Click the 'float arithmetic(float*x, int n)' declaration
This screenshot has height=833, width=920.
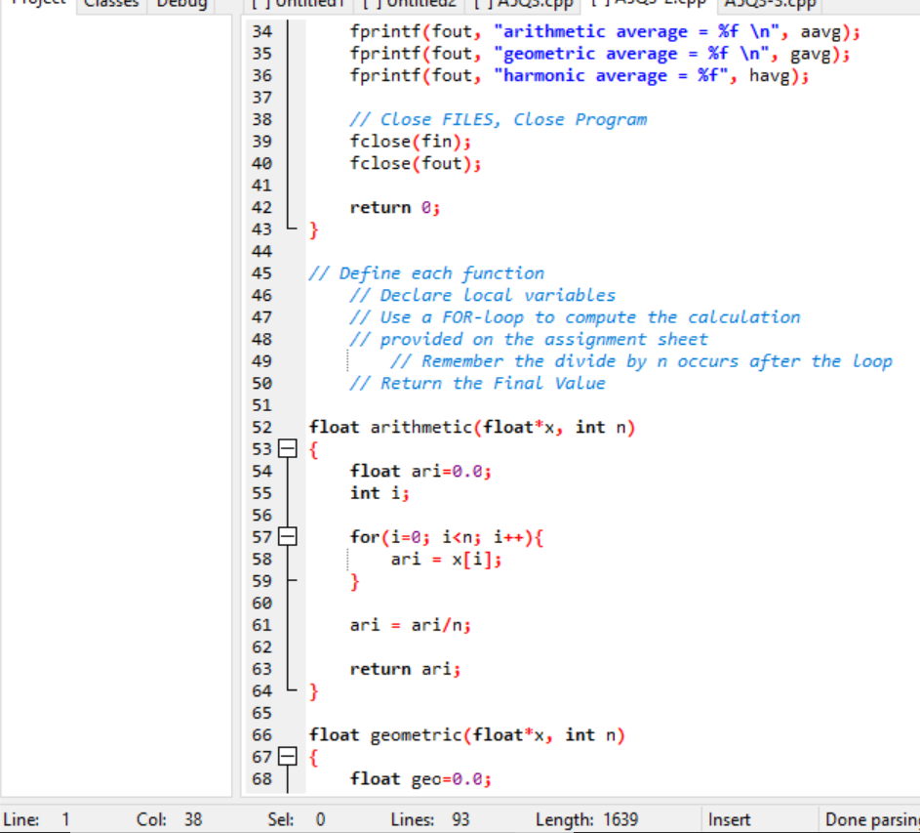click(x=472, y=427)
